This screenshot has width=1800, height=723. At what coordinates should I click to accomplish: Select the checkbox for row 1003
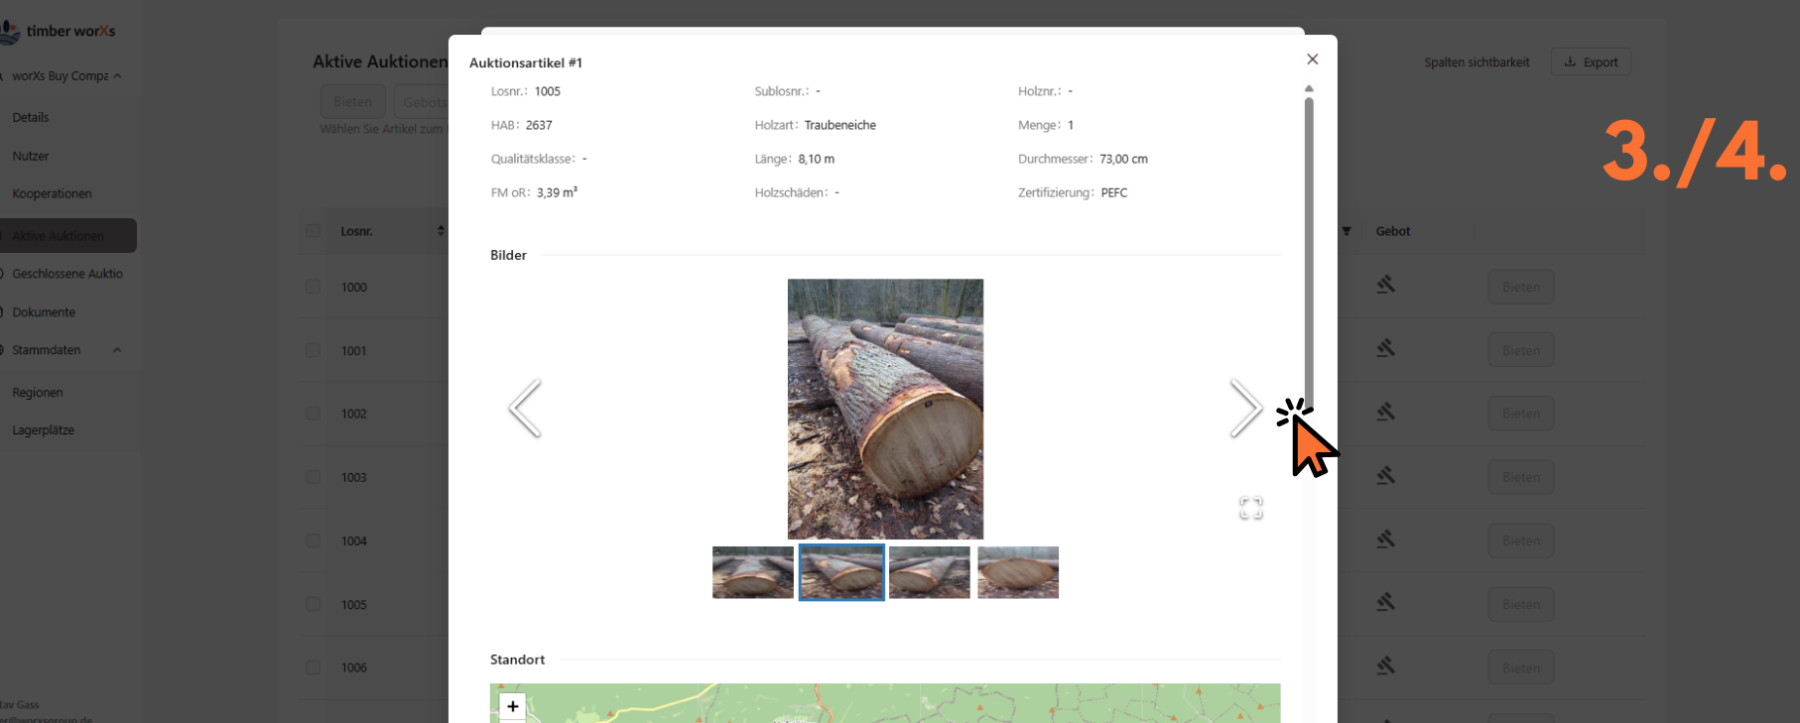(x=313, y=477)
